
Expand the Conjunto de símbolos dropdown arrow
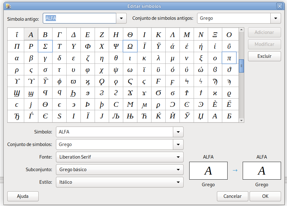pos(178,144)
